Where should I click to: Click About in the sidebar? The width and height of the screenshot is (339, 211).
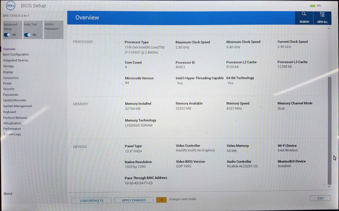point(8,194)
